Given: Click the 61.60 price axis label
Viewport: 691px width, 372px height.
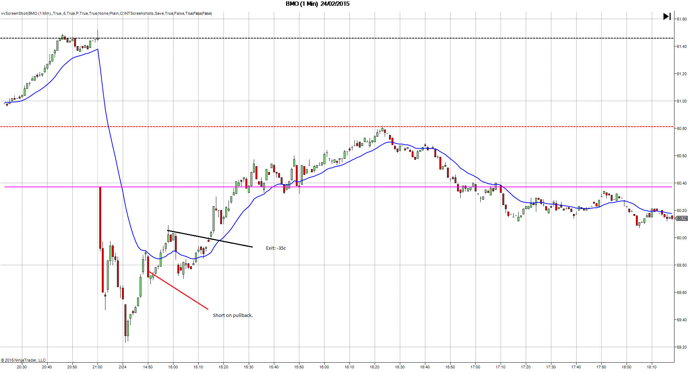Looking at the screenshot, I should (682, 19).
